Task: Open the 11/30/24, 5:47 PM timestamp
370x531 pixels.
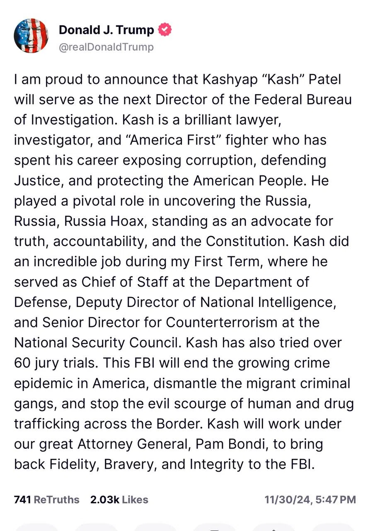Action: [310, 499]
